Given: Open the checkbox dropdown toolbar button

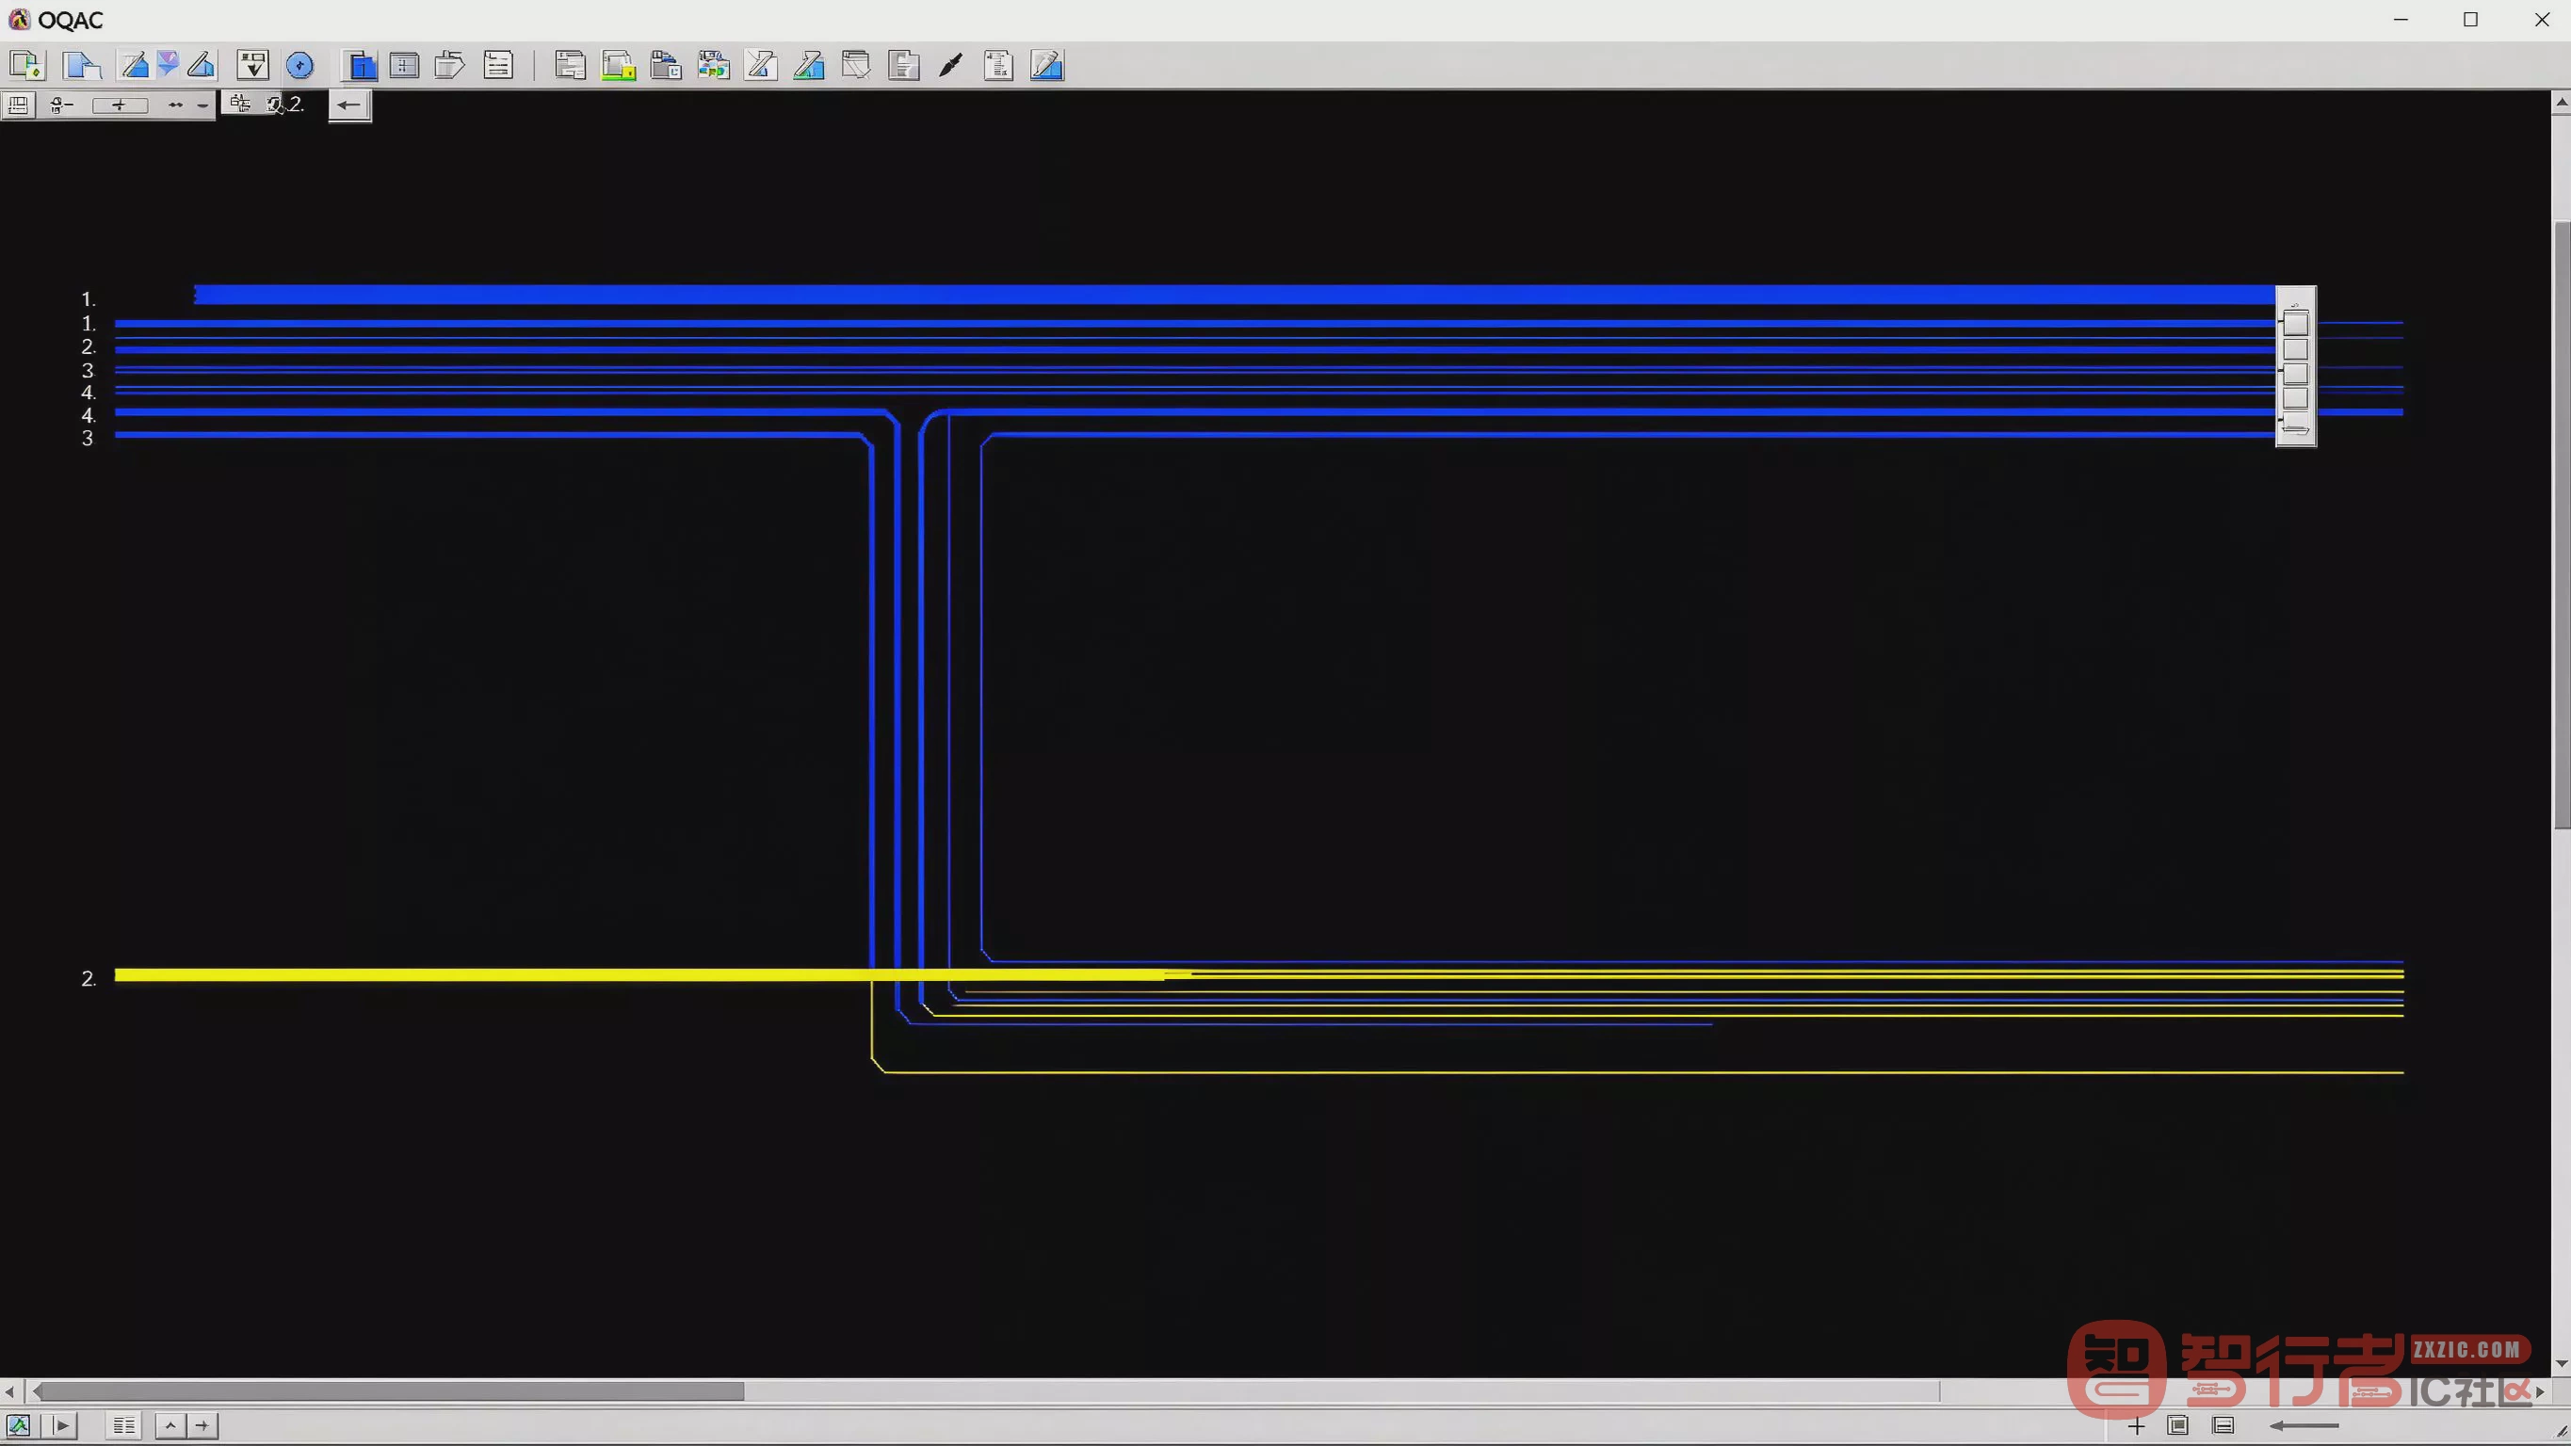Looking at the screenshot, I should pyautogui.click(x=252, y=66).
